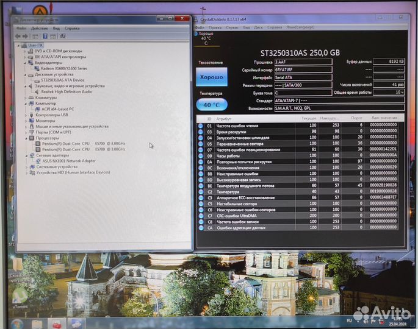This screenshot has width=418, height=329.
Task: Open Сервис menu in CrystalDiskInfo
Action: [x=232, y=27]
